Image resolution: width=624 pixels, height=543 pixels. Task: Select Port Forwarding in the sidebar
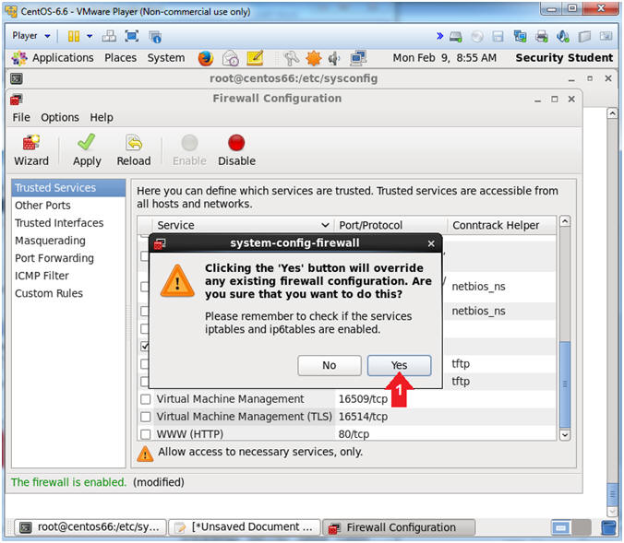pos(68,258)
